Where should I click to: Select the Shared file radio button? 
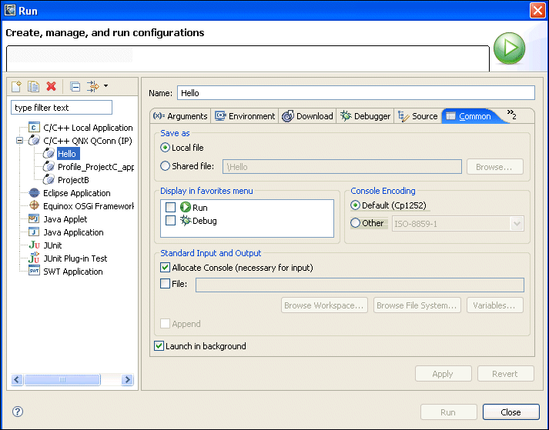pyautogui.click(x=165, y=166)
